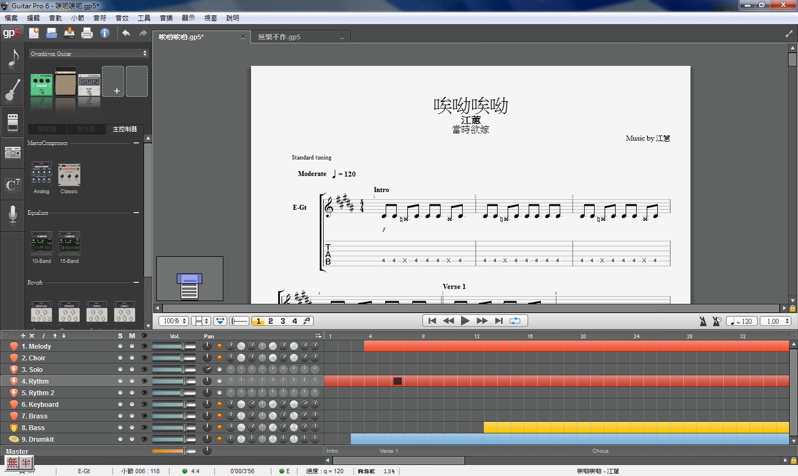Solo the 5. Rythm 2 track
798x476 pixels.
pyautogui.click(x=120, y=392)
